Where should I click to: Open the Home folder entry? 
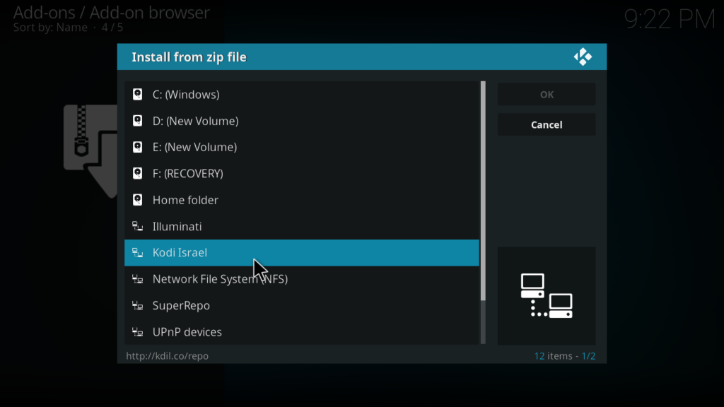pyautogui.click(x=302, y=200)
